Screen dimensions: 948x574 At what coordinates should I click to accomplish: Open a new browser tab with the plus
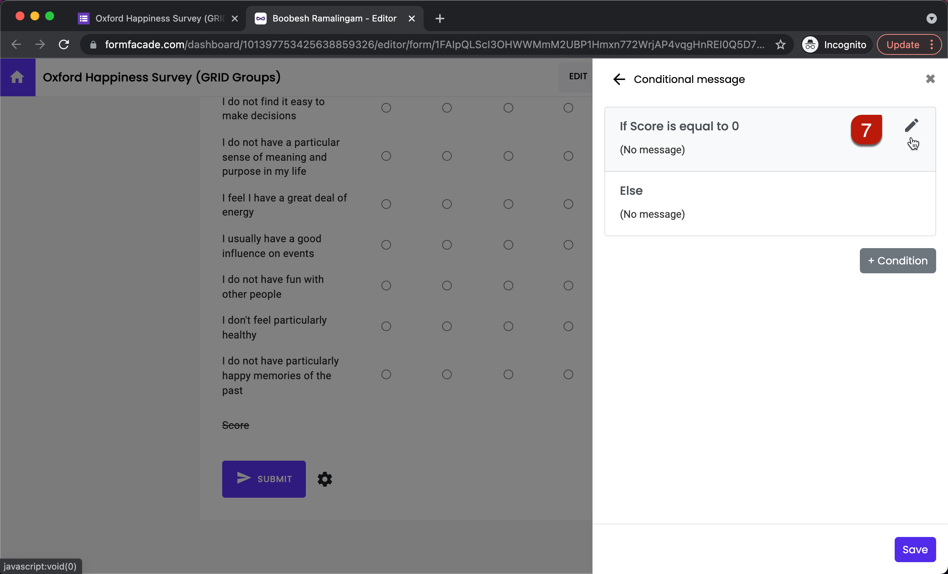(439, 18)
